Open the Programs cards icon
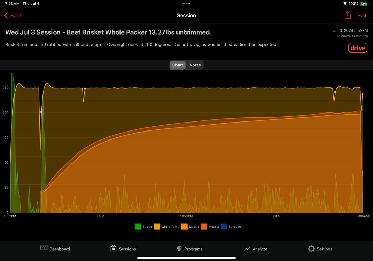 (x=179, y=249)
